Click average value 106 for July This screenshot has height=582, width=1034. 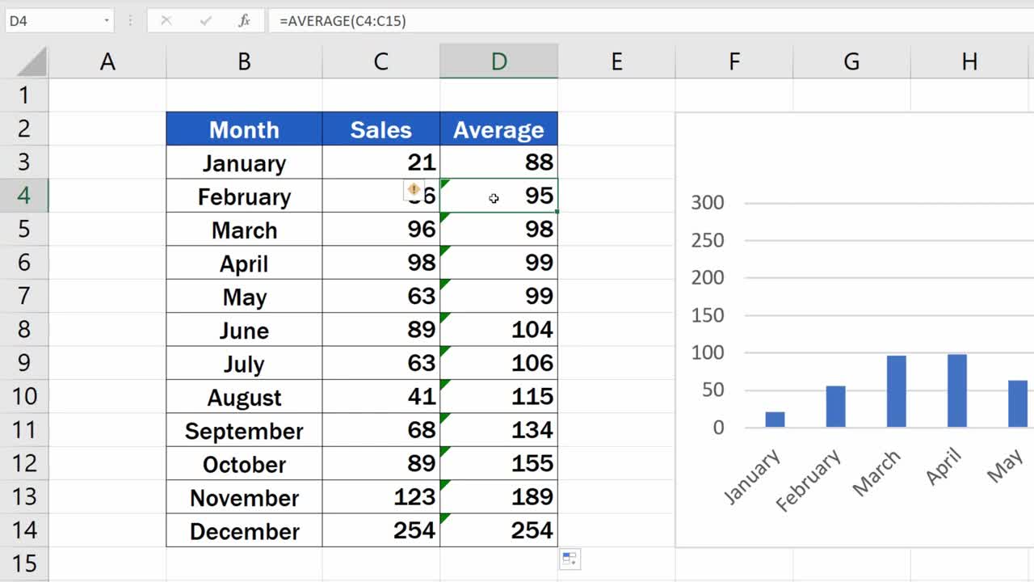(x=498, y=363)
